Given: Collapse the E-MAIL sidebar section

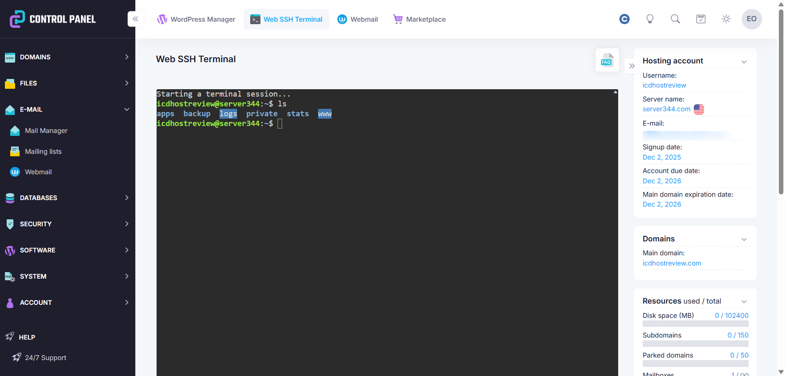Looking at the screenshot, I should pos(67,110).
